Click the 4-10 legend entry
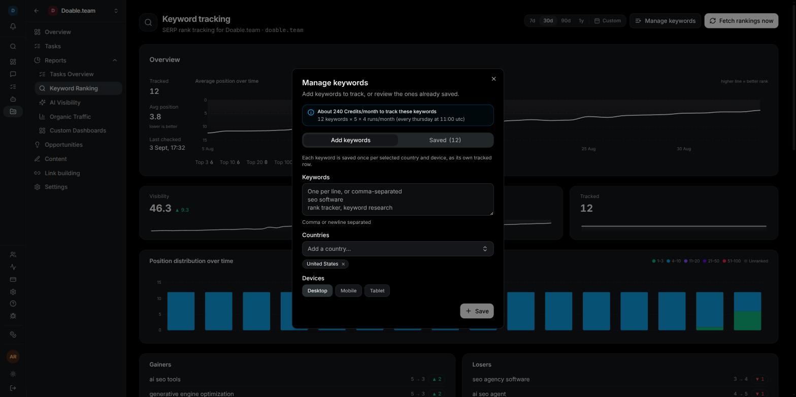The image size is (796, 397). (x=674, y=261)
